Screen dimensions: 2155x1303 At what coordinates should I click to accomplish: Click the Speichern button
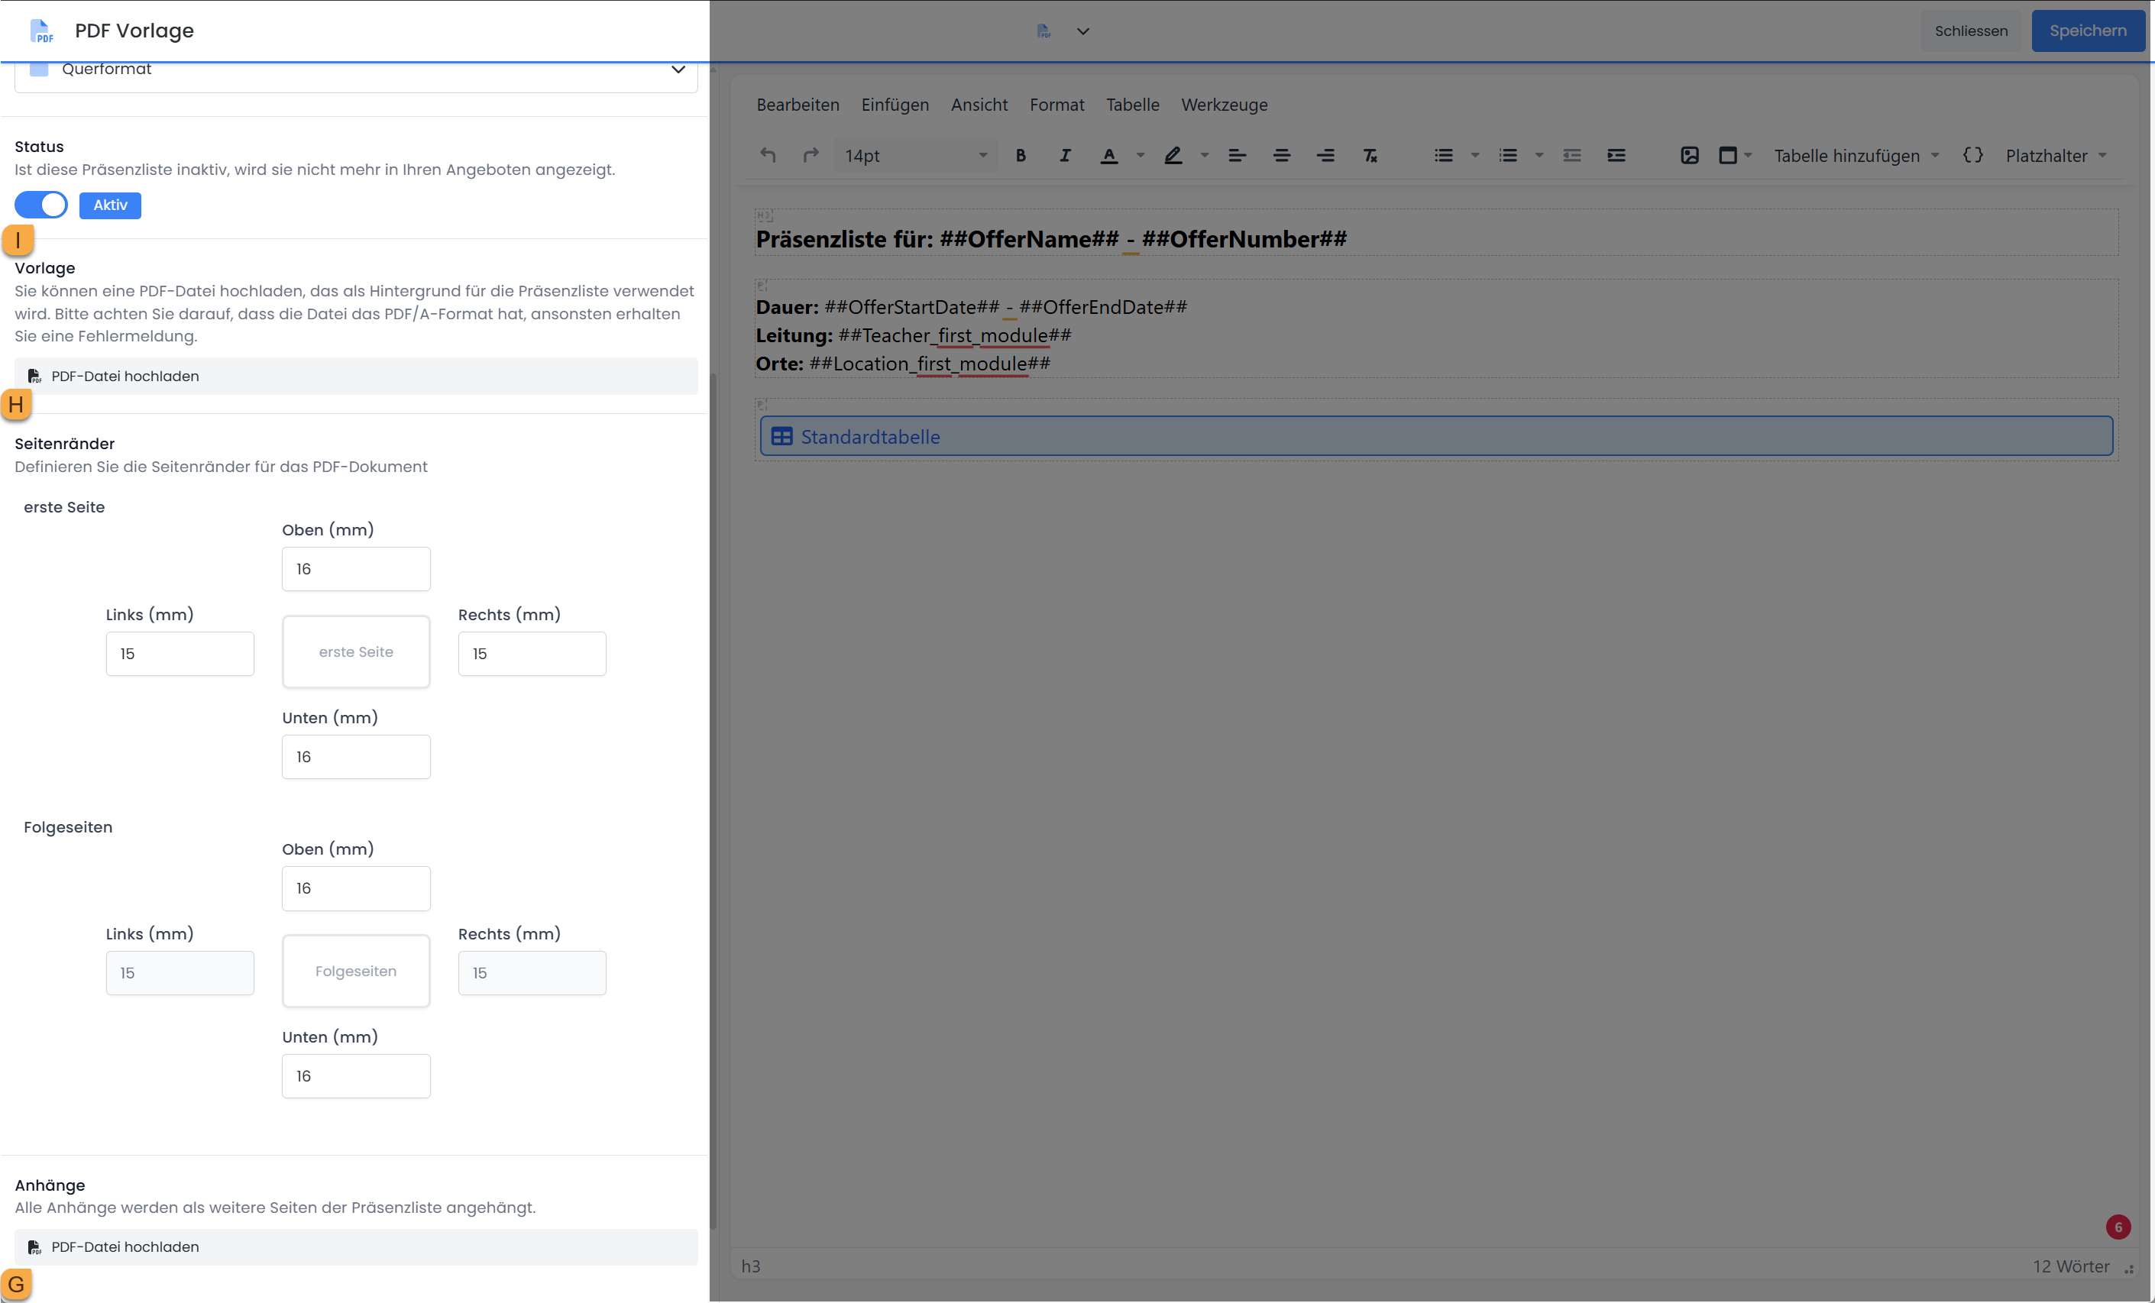[2087, 31]
